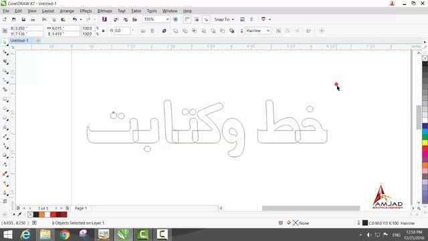Select the Freehand tool

click(5, 80)
